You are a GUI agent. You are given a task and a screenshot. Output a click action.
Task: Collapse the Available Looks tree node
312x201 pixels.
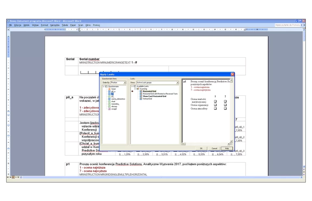tap(132, 86)
